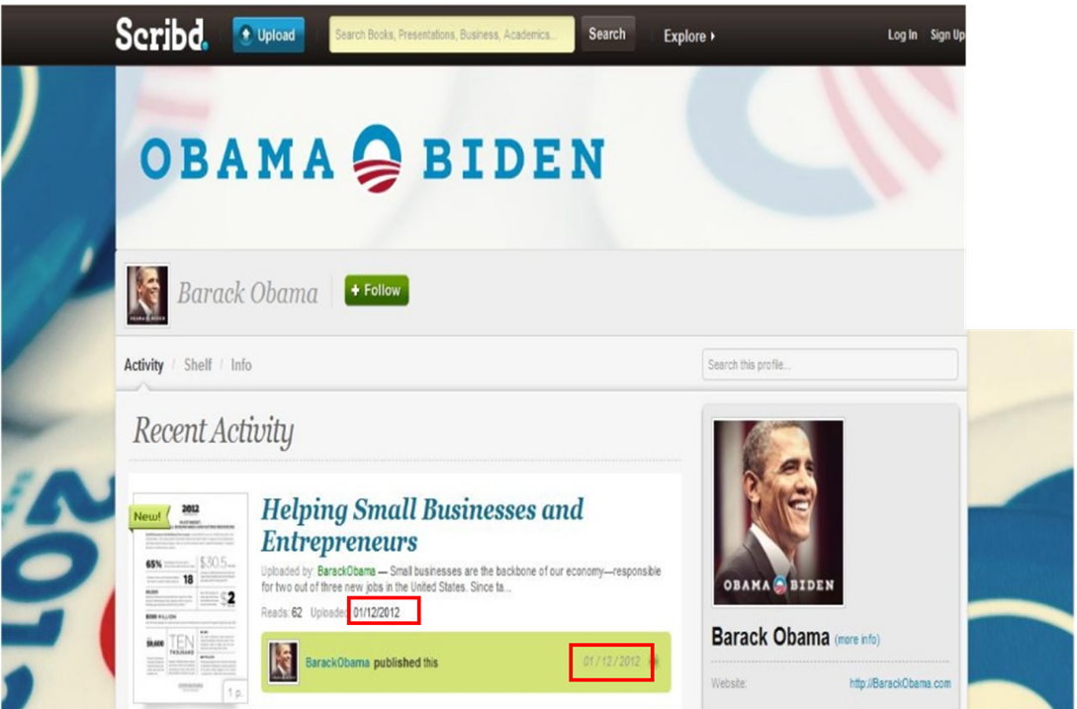Focus the Search Books, Presentations search box
This screenshot has height=709, width=1077.
coord(452,35)
